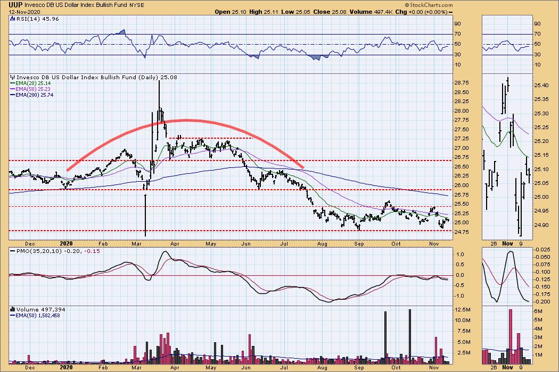
Task: Click the tallest mid-October volume bar
Action: pos(410,336)
